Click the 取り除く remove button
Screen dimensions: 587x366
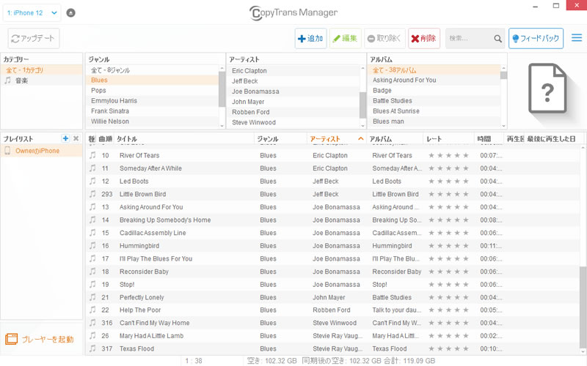384,38
